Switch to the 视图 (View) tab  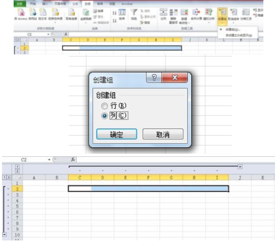tap(112, 4)
